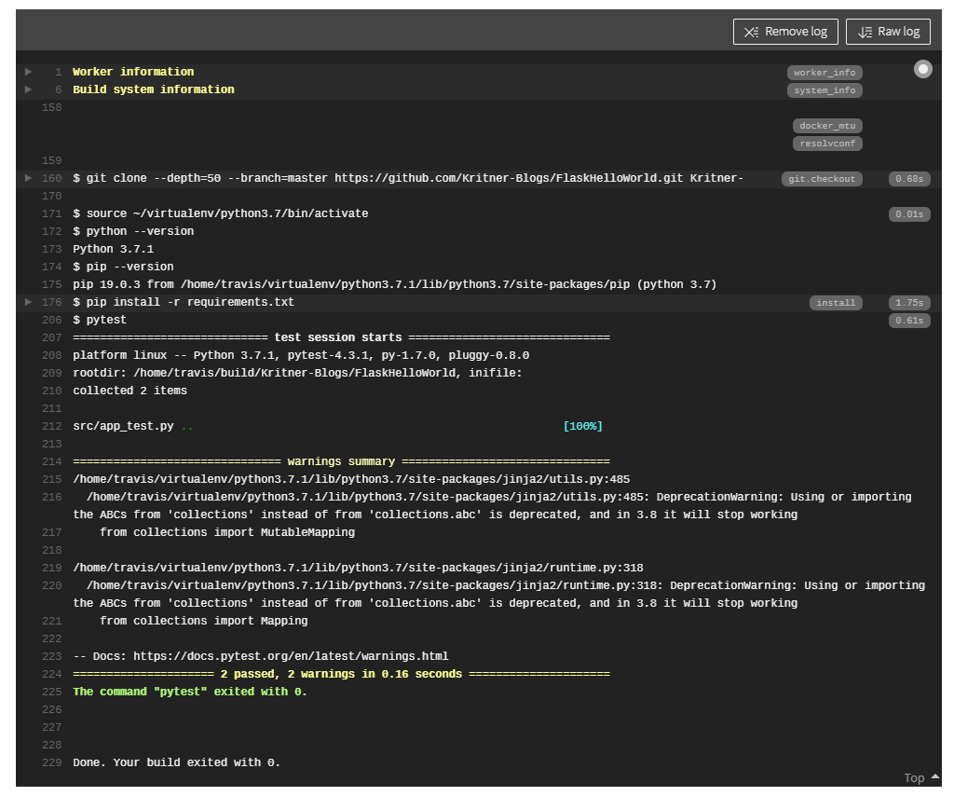The image size is (954, 796).
Task: Expand the Worker information section
Action: click(27, 72)
